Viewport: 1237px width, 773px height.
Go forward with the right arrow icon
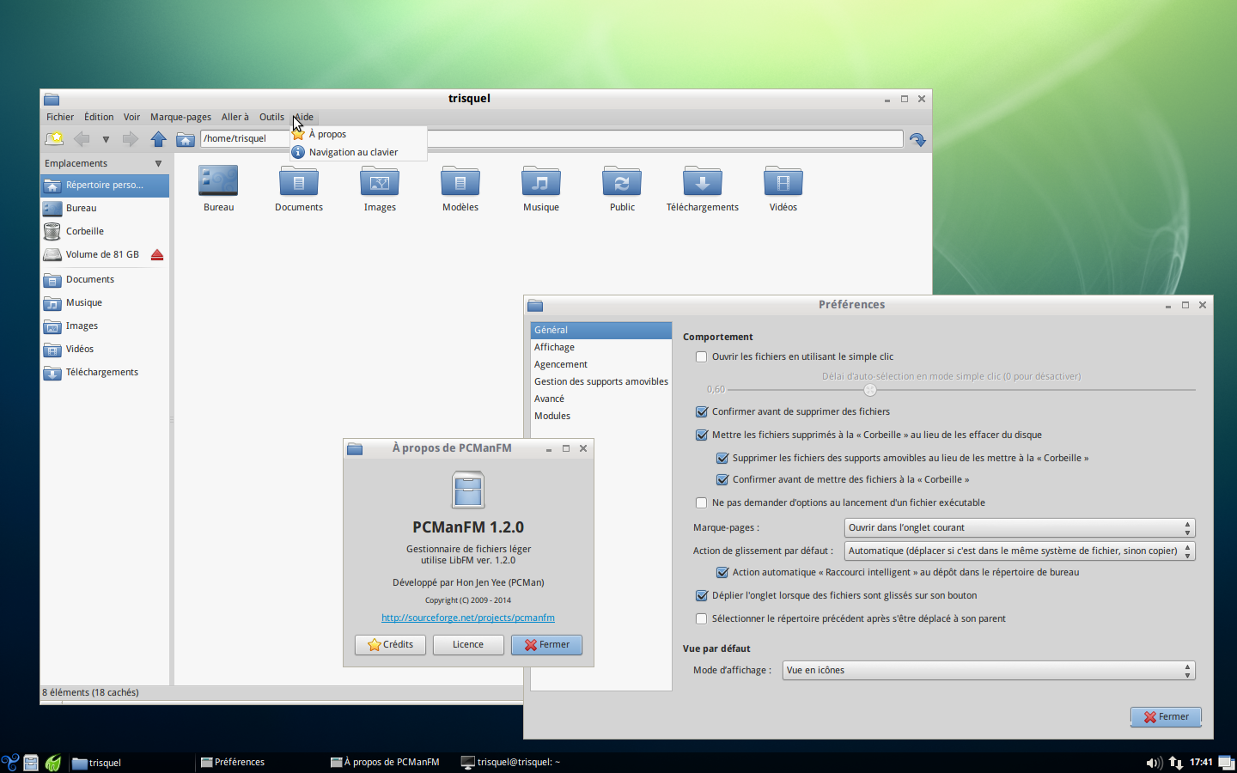click(131, 138)
